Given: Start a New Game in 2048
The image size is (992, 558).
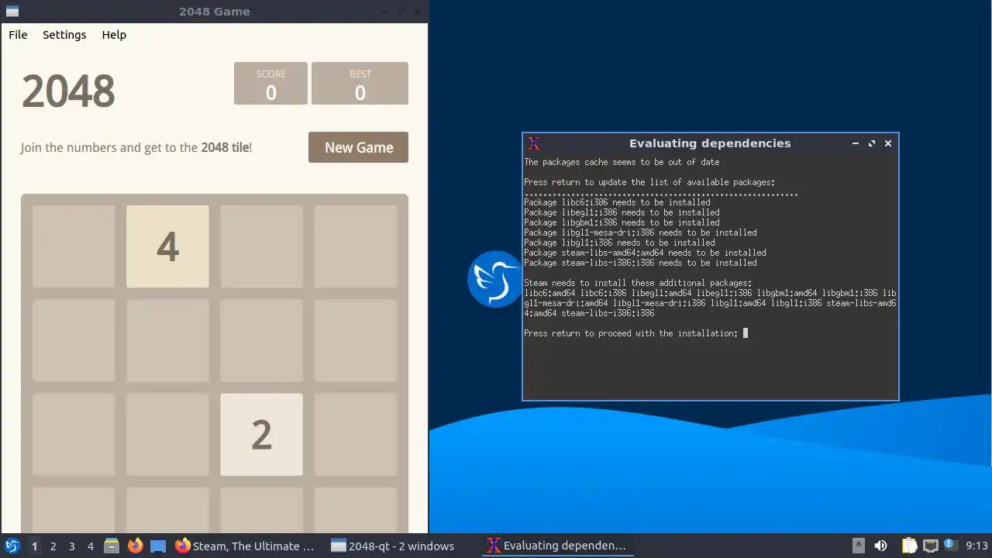Looking at the screenshot, I should pyautogui.click(x=358, y=147).
